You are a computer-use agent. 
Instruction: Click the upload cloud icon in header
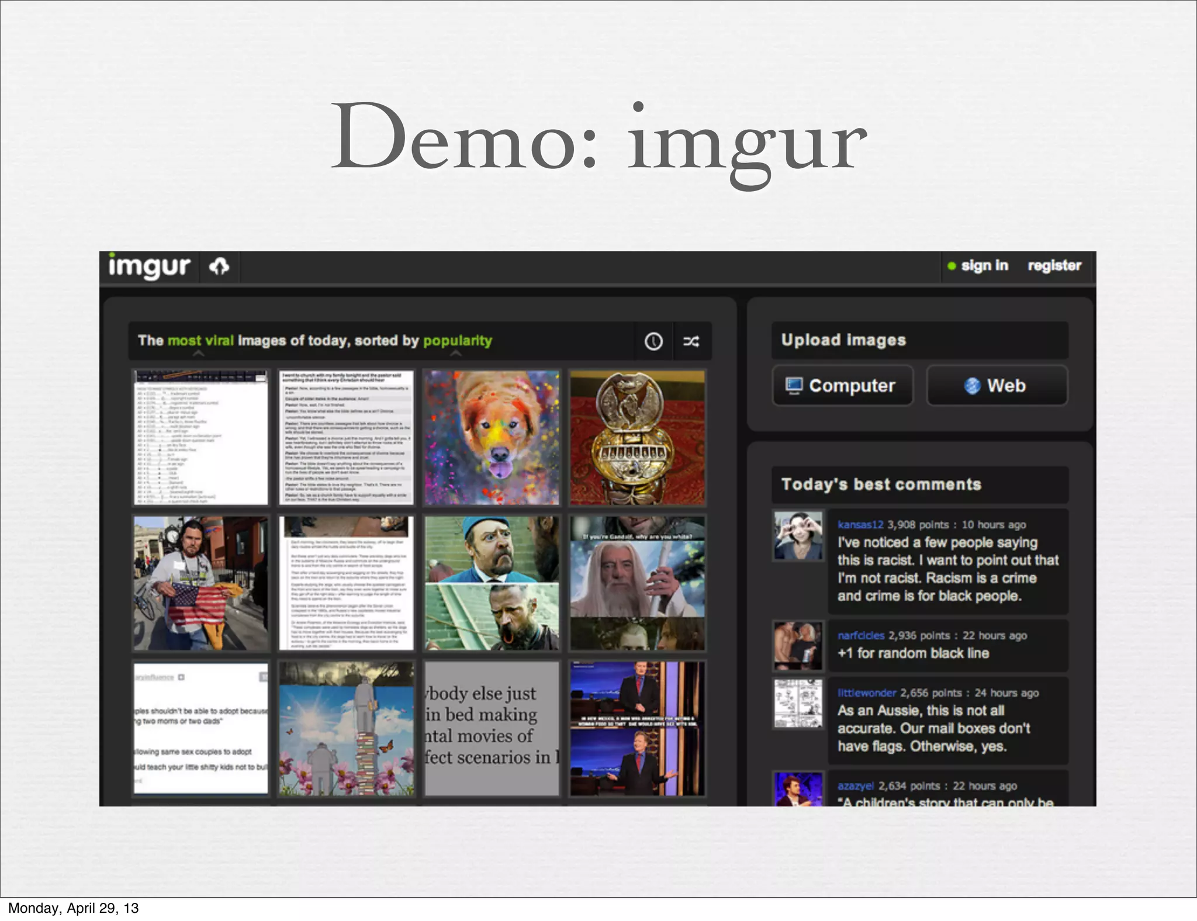[x=219, y=266]
